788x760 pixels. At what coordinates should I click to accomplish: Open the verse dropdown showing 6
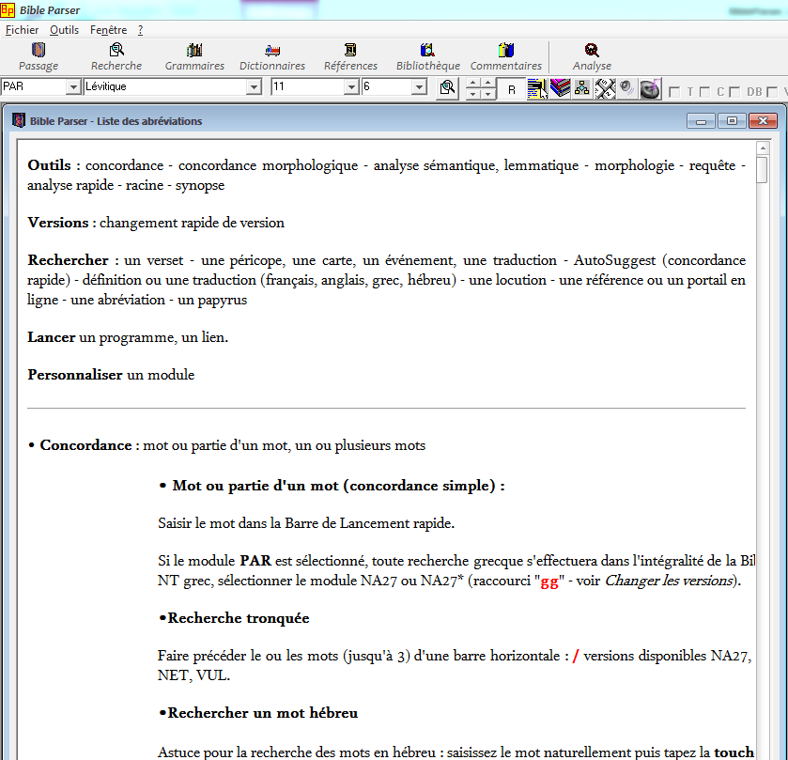pyautogui.click(x=419, y=87)
